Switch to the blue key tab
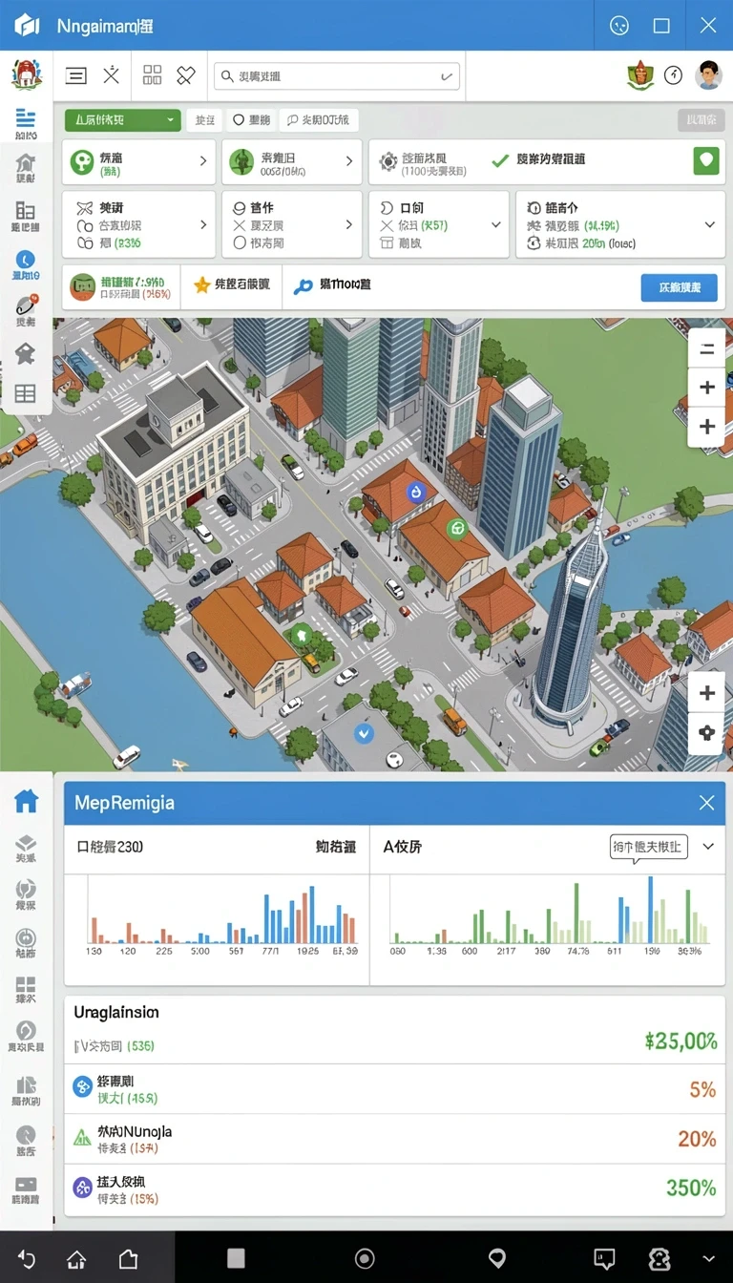 click(x=332, y=284)
